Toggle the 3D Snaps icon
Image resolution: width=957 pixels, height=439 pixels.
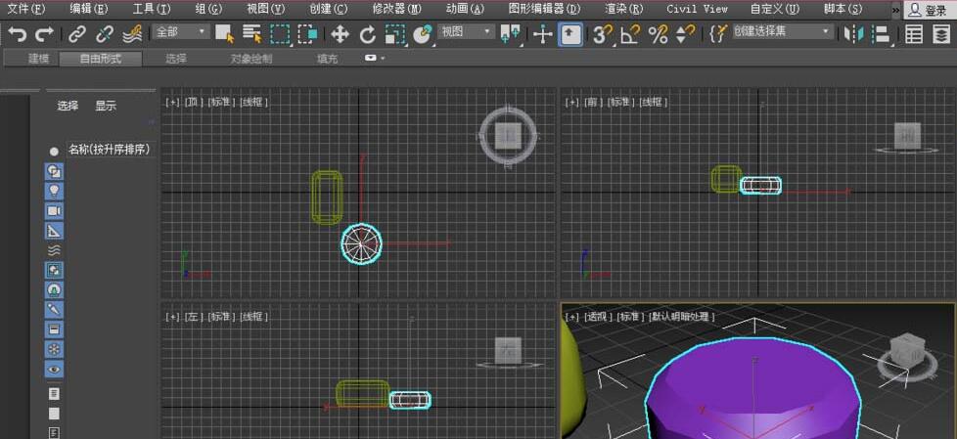click(602, 35)
